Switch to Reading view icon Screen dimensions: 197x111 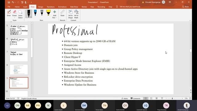(x=157, y=98)
